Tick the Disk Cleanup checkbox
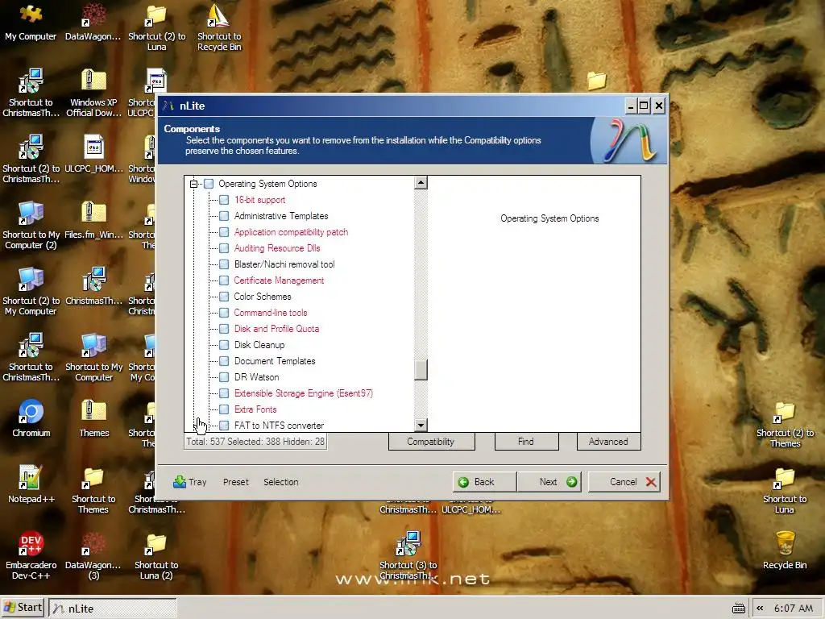 point(224,345)
